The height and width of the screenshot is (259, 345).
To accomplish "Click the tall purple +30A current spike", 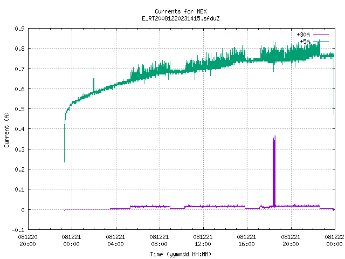I will (x=274, y=172).
